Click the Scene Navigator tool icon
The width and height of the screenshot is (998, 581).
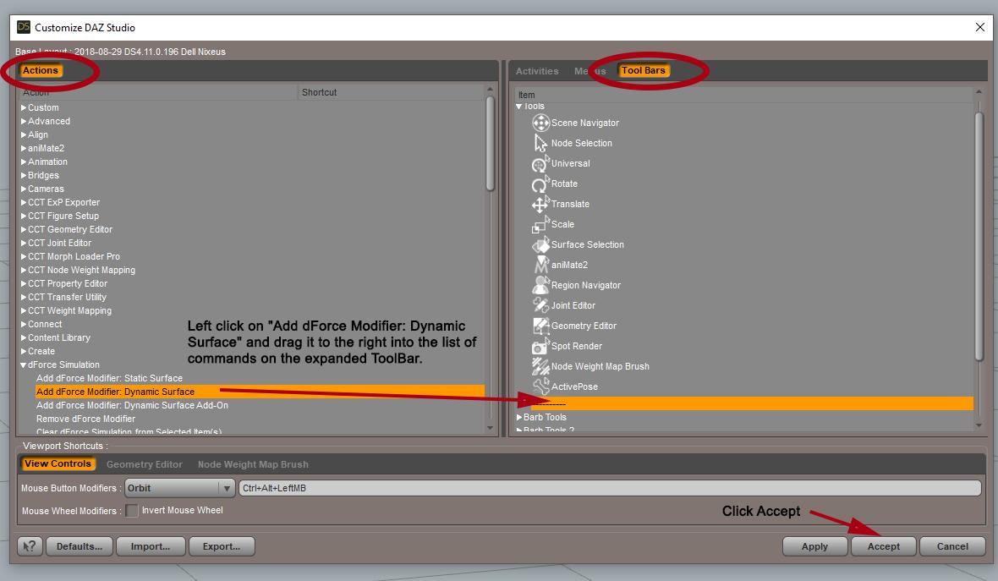(x=540, y=122)
